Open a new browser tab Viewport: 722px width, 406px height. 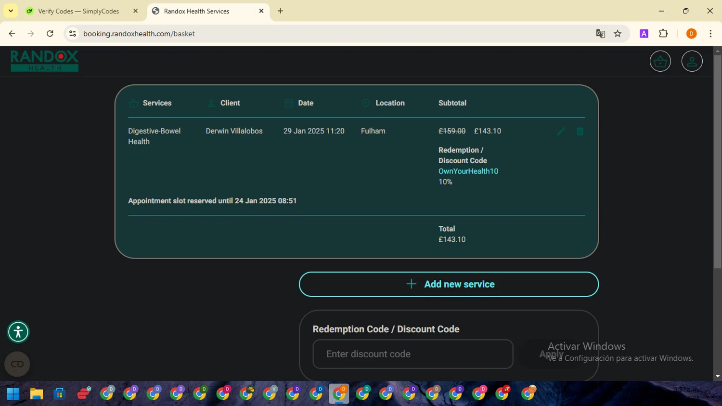[280, 11]
